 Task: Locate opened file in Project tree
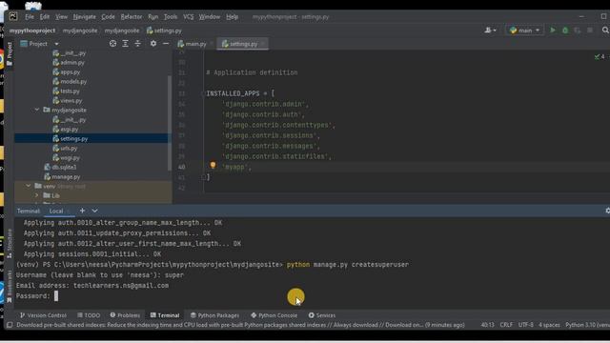pyautogui.click(x=112, y=44)
